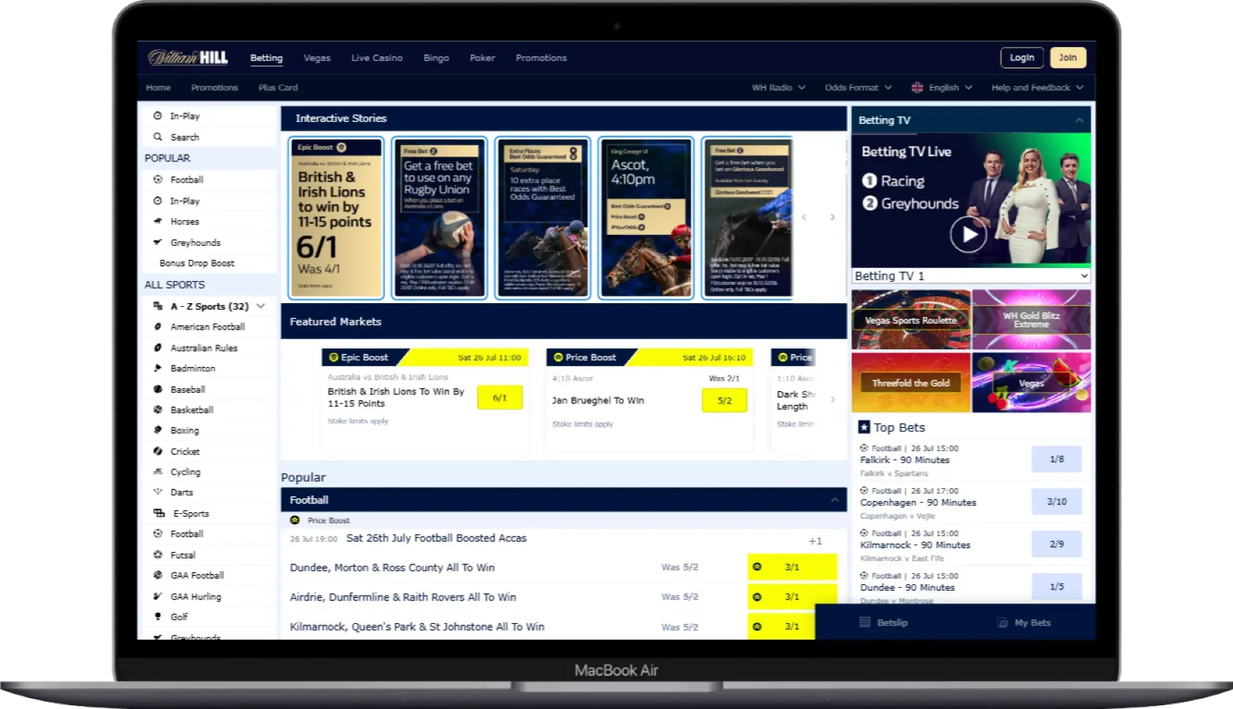This screenshot has height=709, width=1233.
Task: Click the UK flag language icon
Action: point(917,87)
